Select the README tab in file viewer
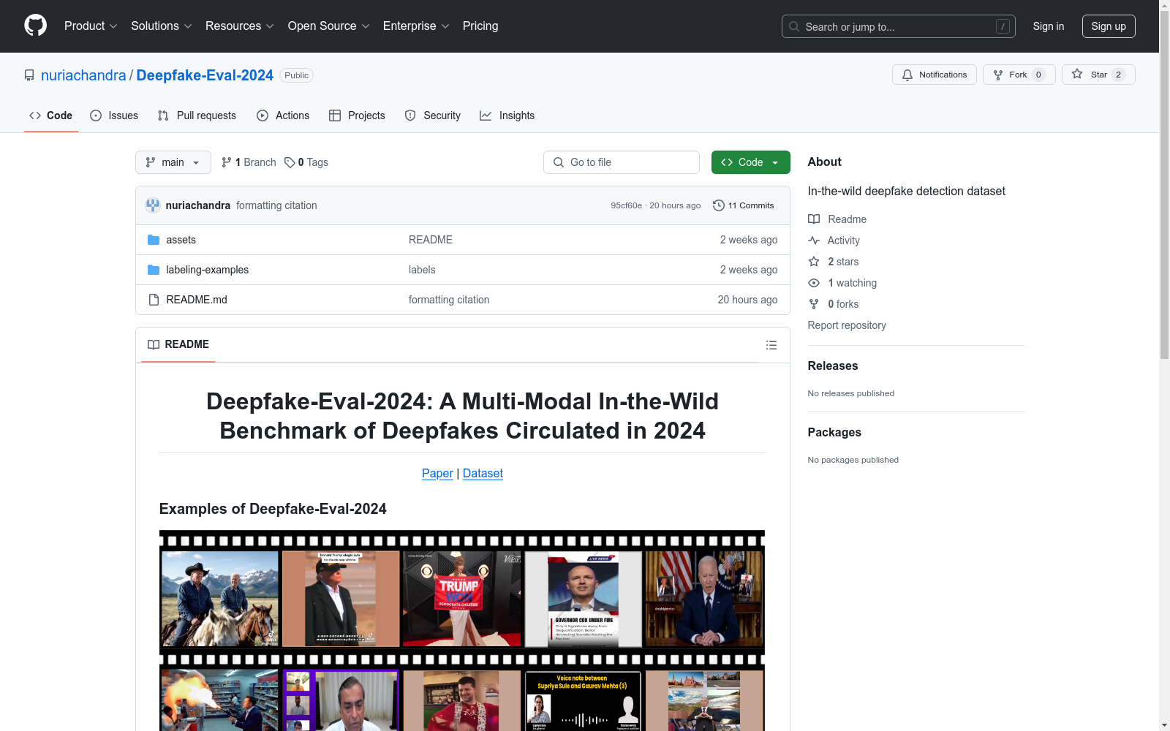1170x731 pixels. coord(178,344)
